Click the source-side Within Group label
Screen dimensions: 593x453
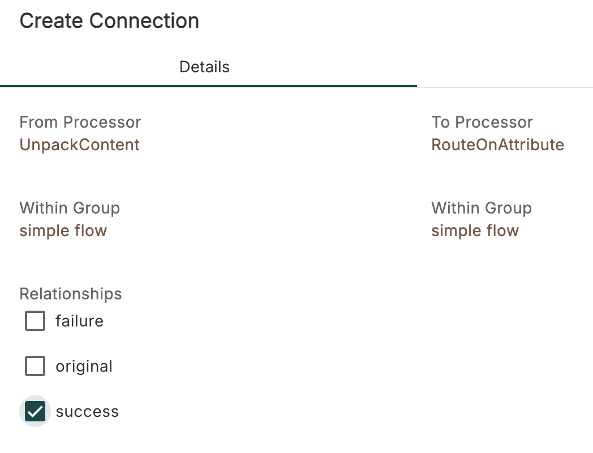[70, 208]
